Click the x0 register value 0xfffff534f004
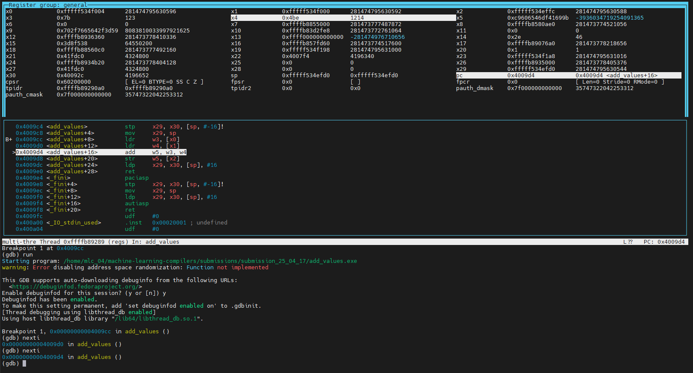 81,12
